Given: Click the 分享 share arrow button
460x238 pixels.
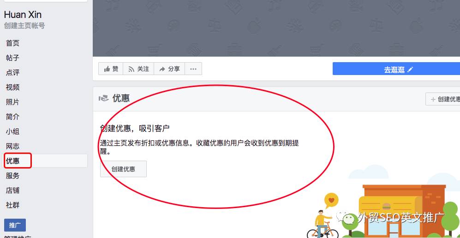Looking at the screenshot, I should tap(169, 69).
